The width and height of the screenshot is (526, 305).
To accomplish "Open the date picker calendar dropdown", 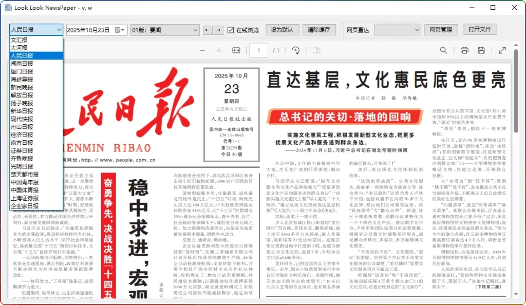I will click(121, 30).
